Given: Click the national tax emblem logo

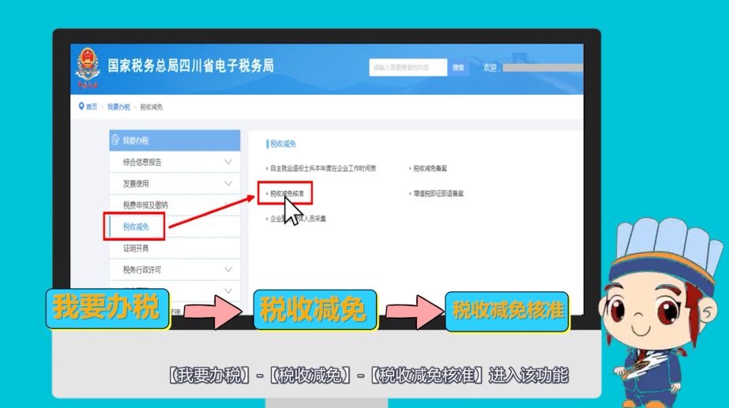Looking at the screenshot, I should tap(88, 68).
